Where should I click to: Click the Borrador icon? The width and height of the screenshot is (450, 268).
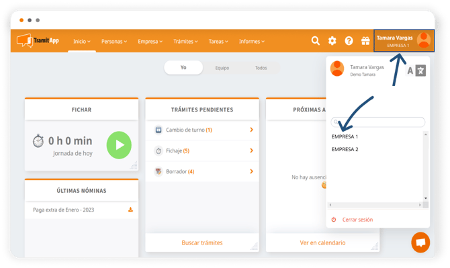159,171
